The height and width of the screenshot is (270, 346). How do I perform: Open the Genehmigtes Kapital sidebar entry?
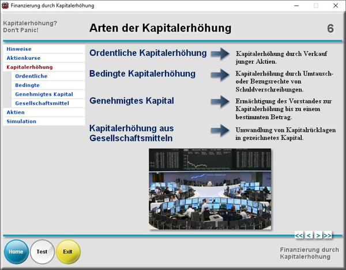click(44, 94)
